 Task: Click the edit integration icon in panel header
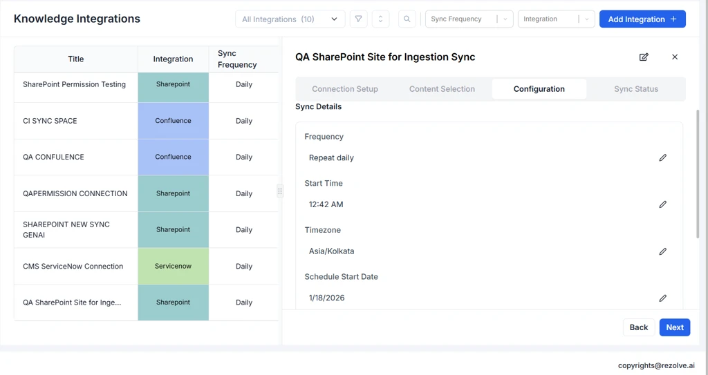(x=644, y=57)
